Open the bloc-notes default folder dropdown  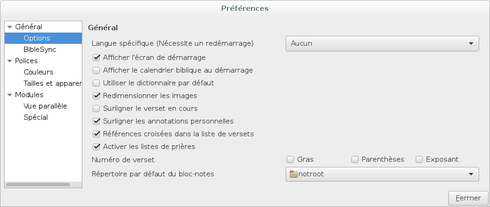[382, 174]
